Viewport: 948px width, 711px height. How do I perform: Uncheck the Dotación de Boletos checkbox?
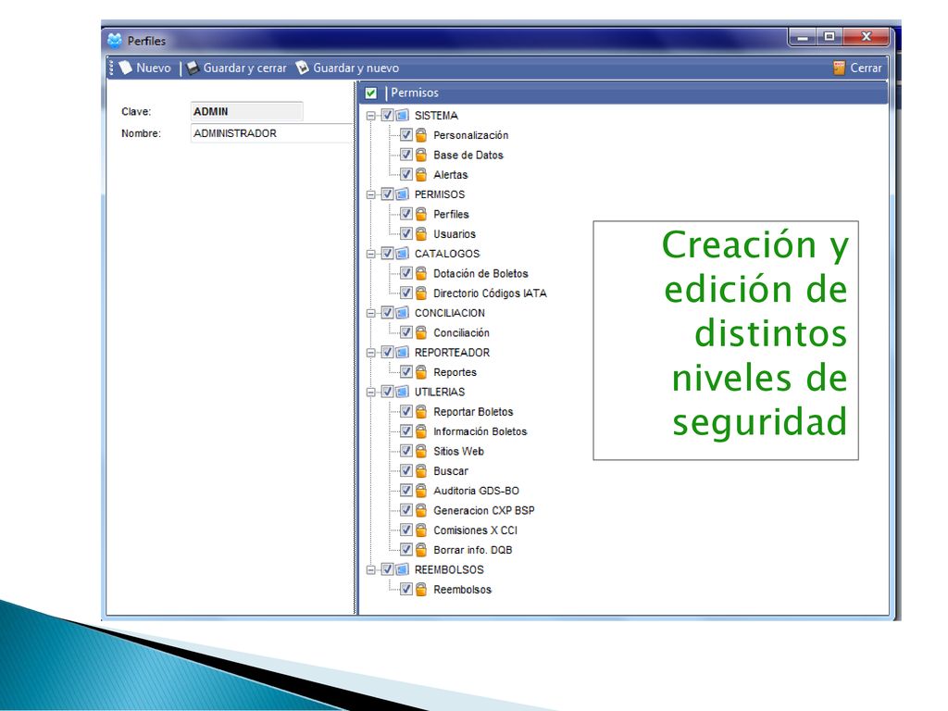point(406,273)
